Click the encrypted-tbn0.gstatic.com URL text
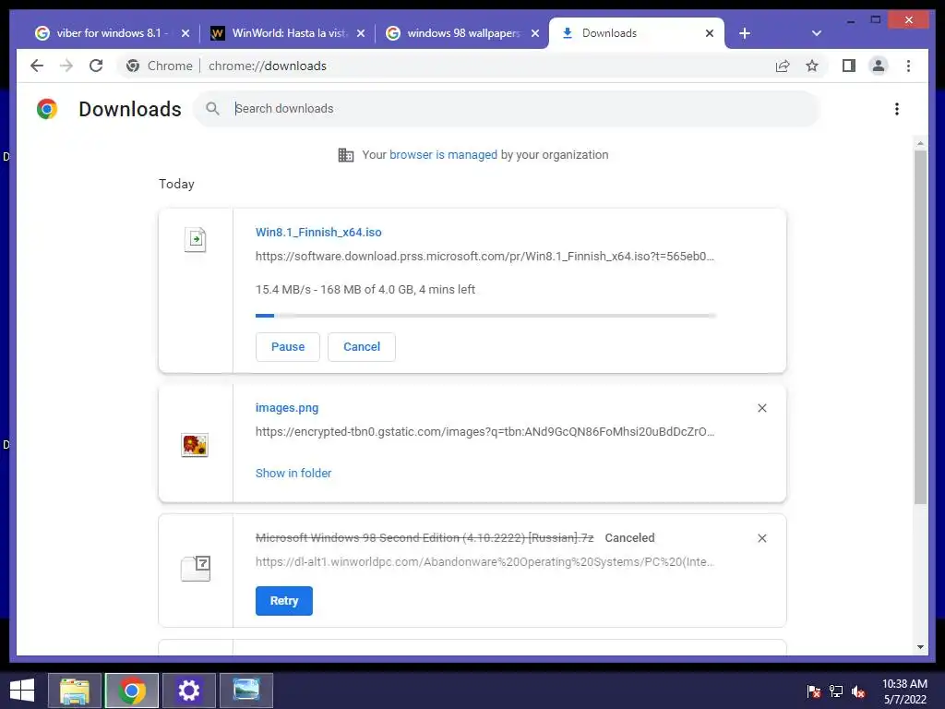 coord(484,432)
